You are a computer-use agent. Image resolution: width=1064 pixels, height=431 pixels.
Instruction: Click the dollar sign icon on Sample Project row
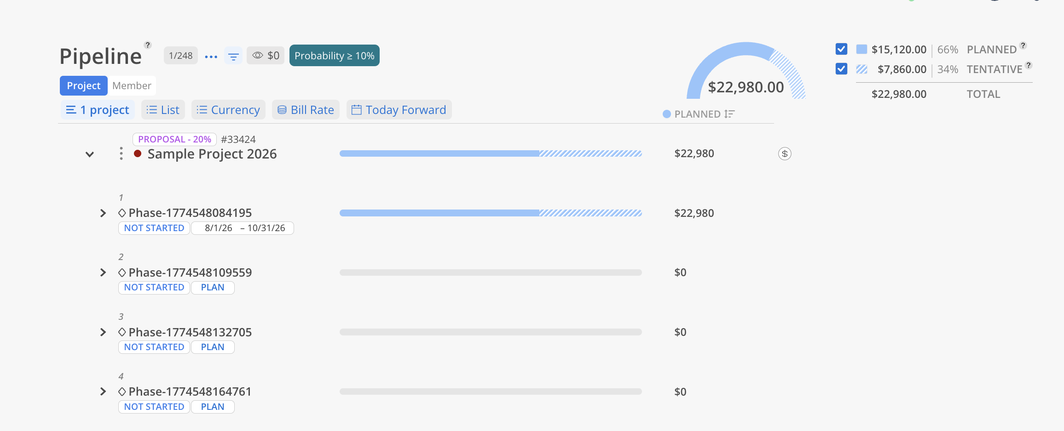pyautogui.click(x=785, y=153)
